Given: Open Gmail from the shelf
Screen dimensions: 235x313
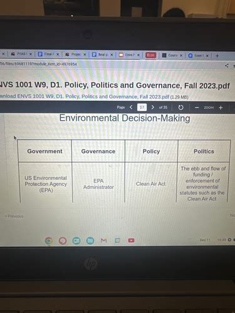Looking at the screenshot, I should (x=104, y=240).
